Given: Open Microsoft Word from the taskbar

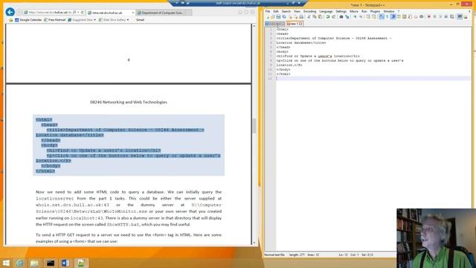Looking at the screenshot, I should pos(65,263).
